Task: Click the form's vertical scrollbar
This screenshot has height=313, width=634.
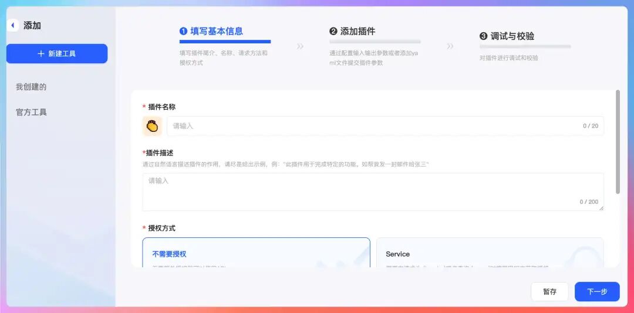Action: [618, 142]
